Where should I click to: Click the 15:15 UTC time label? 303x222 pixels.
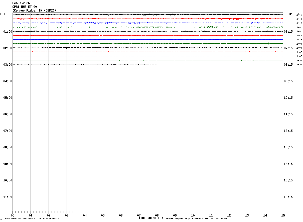click(x=288, y=180)
